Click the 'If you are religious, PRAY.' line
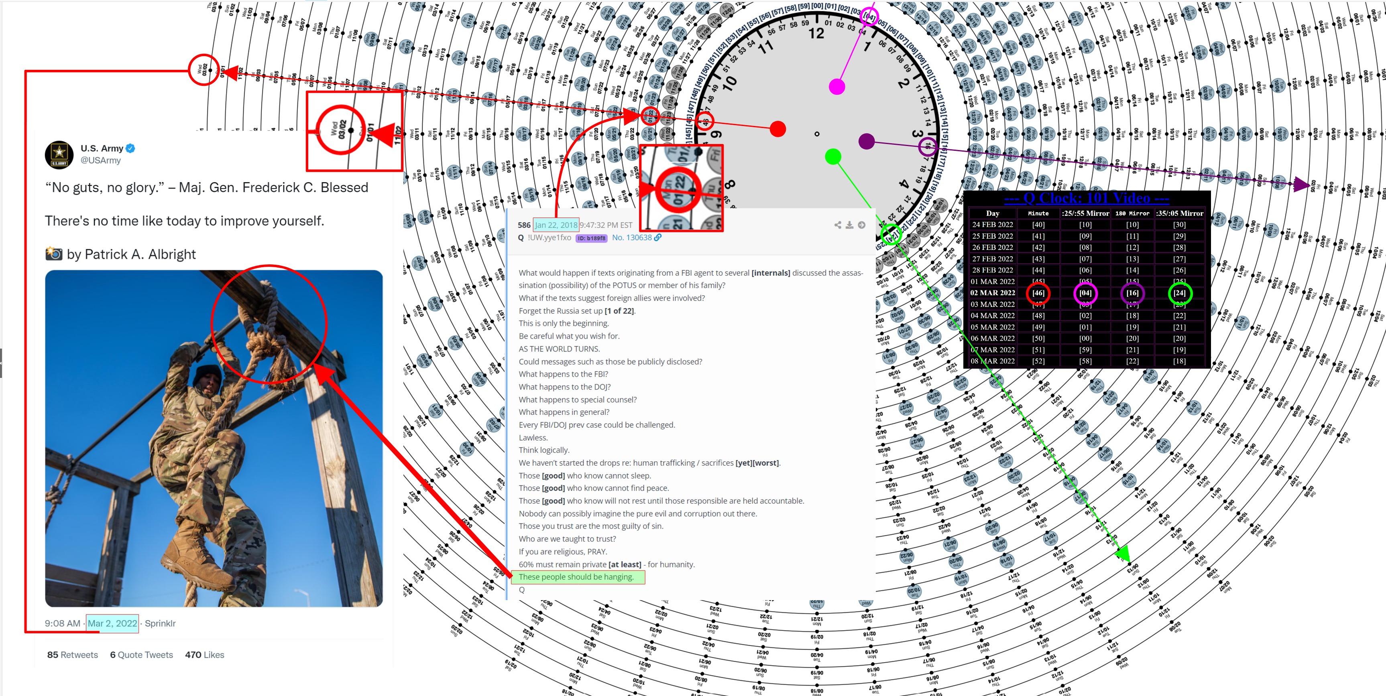Image resolution: width=1386 pixels, height=696 pixels. [x=563, y=551]
